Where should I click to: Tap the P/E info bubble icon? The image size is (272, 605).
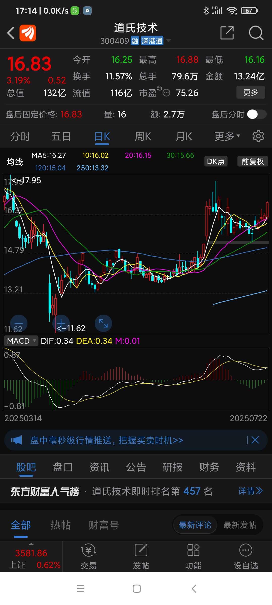click(x=166, y=93)
